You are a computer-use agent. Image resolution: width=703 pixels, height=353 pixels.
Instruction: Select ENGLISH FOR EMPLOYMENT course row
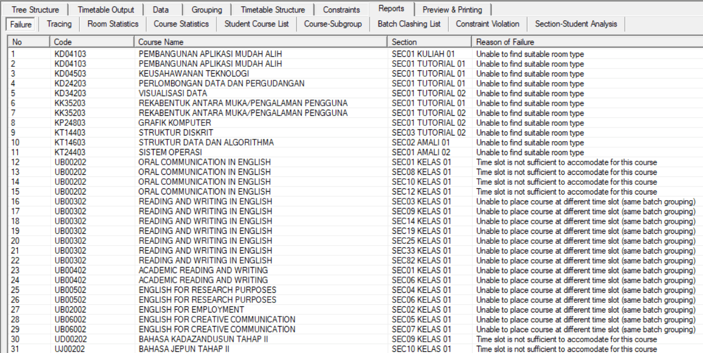tap(355, 310)
